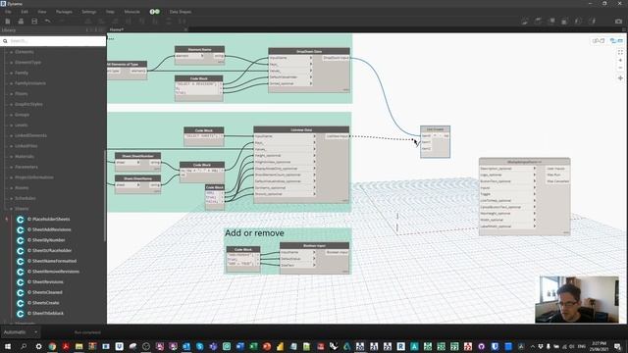Click the PlaceholderSheets node icon
Screen dimensions: 628x353
pyautogui.click(x=20, y=220)
